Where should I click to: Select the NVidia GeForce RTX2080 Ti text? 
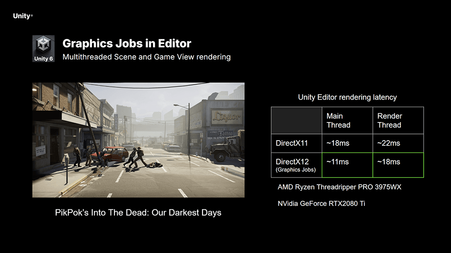[x=321, y=204]
